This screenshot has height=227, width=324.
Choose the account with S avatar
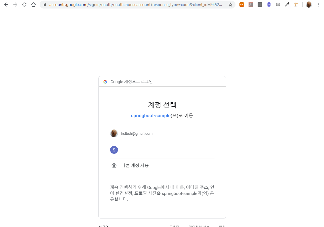[x=162, y=150]
